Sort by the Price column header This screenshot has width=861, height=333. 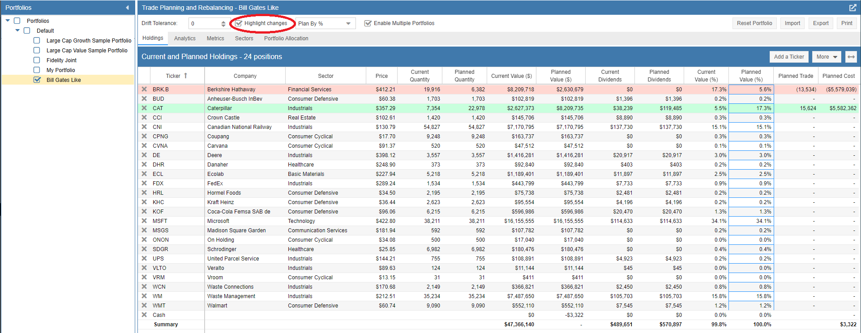[381, 76]
